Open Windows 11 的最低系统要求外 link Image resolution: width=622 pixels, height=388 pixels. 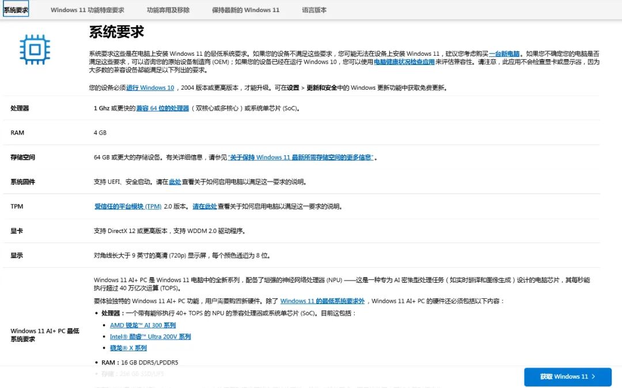click(x=323, y=301)
